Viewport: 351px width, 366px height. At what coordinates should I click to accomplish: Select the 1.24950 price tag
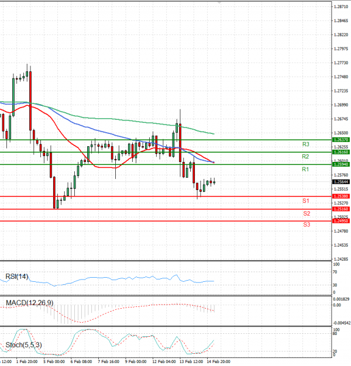coord(341,221)
